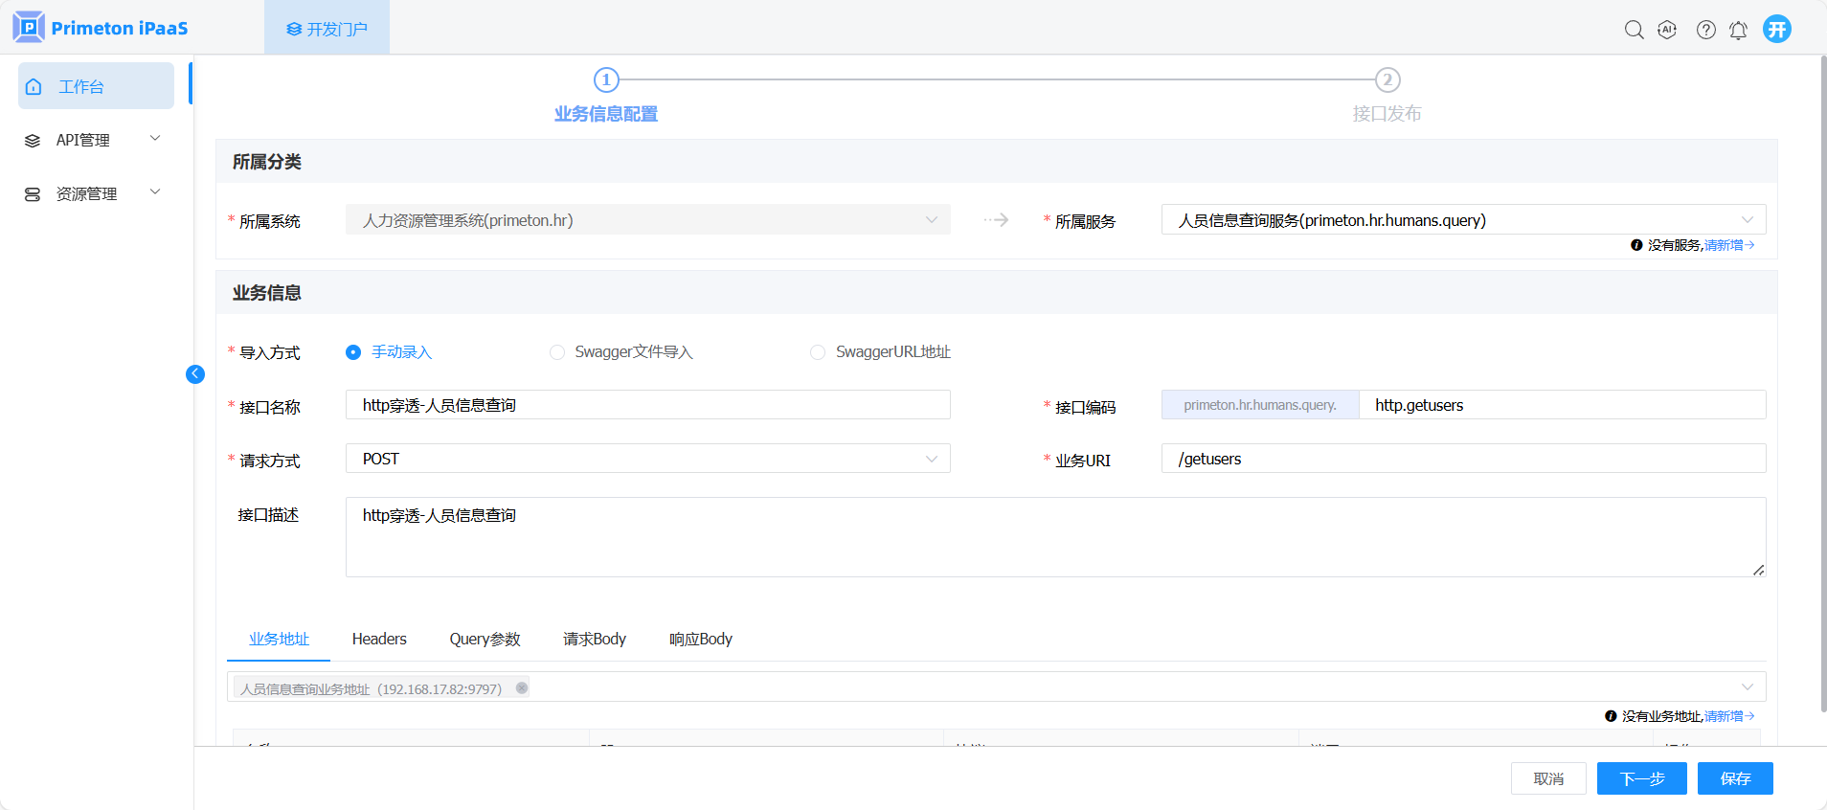The width and height of the screenshot is (1827, 810).
Task: Collapse the sidebar with the round arrow
Action: point(195,374)
